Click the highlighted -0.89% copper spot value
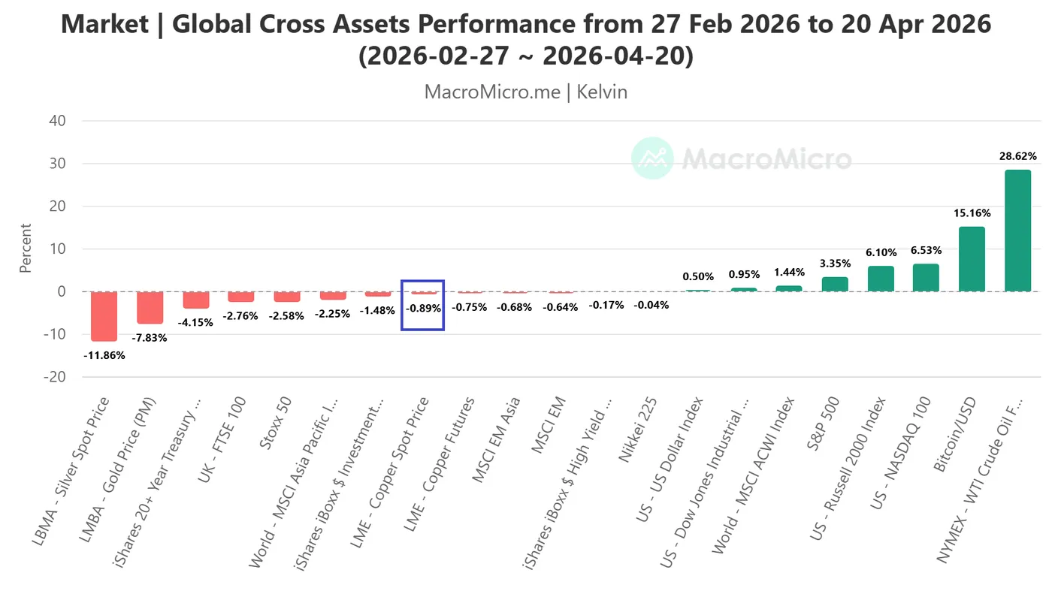 423,307
